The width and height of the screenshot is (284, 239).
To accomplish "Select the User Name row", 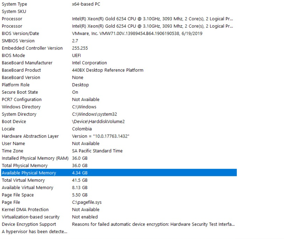I will pyautogui.click(x=13, y=144).
